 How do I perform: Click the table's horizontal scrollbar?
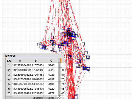(32, 98)
